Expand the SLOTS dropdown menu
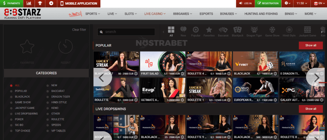327x140 pixels. click(x=130, y=14)
